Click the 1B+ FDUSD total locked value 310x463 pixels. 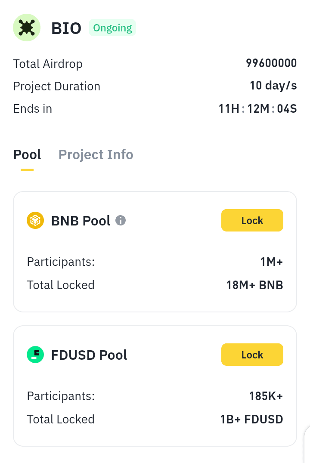(251, 419)
